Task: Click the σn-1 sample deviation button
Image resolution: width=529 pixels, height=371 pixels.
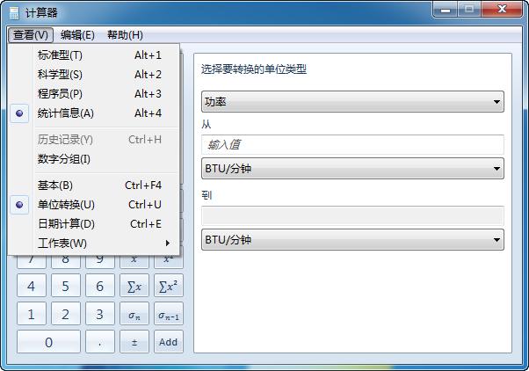Action: point(169,314)
